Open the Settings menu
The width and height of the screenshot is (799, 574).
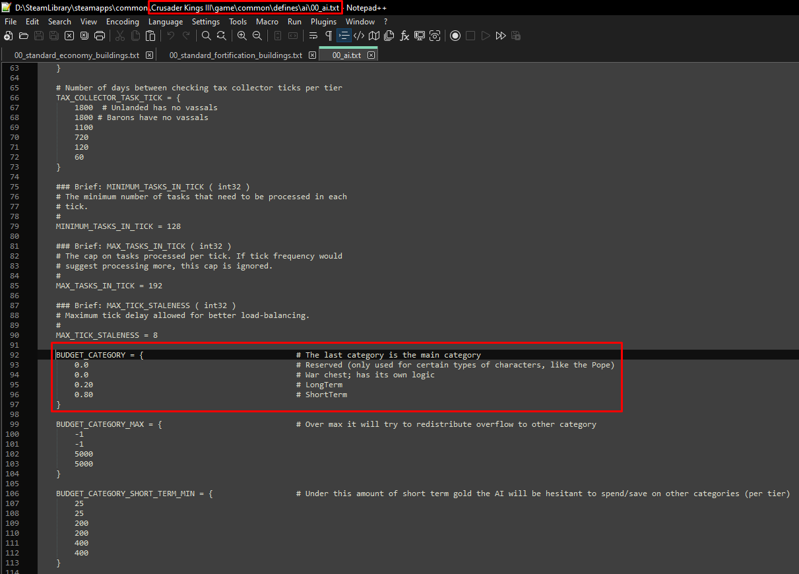pos(206,22)
